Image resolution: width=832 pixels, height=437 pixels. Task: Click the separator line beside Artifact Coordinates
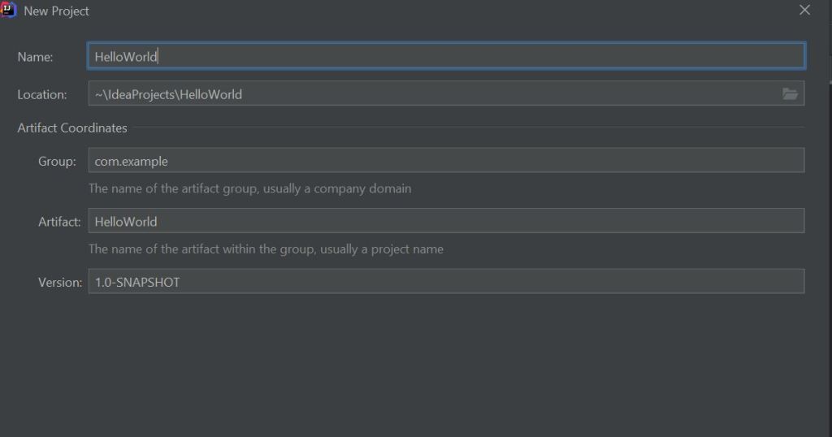(467, 128)
